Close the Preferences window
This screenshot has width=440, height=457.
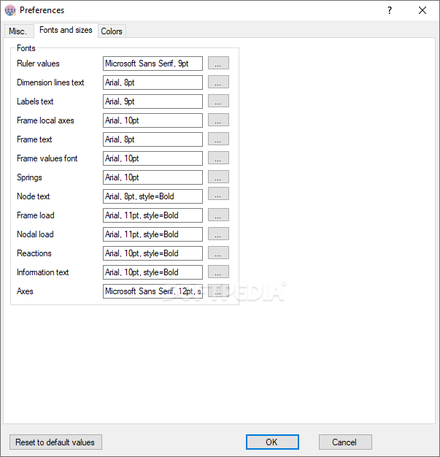(x=422, y=10)
